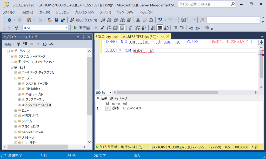Select results to file mode
Image resolution: width=266 pixels, height=159 pixels.
[x=167, y=28]
